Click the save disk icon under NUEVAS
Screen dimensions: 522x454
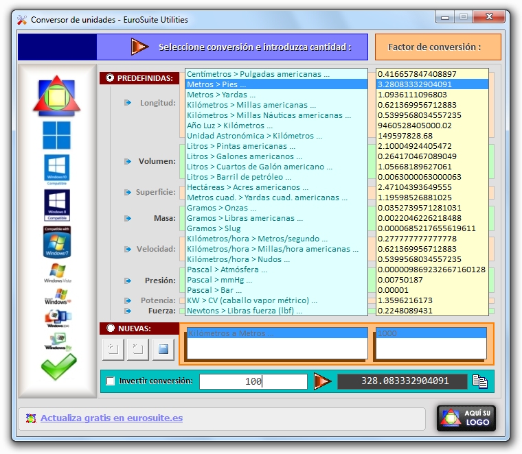tap(163, 349)
